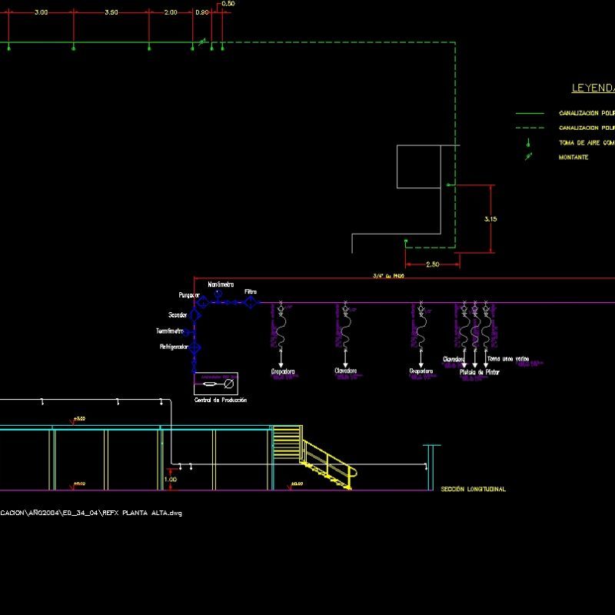This screenshot has height=615, width=615.
Task: Select the LEYENDA heading text
Action: tap(593, 86)
